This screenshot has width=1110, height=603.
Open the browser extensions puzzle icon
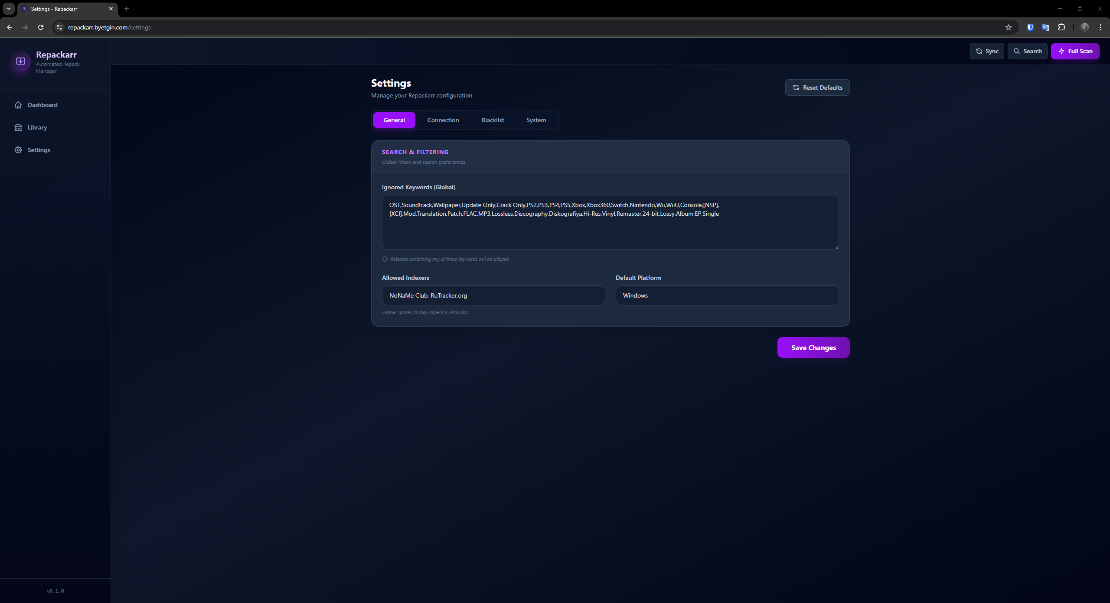[1061, 27]
